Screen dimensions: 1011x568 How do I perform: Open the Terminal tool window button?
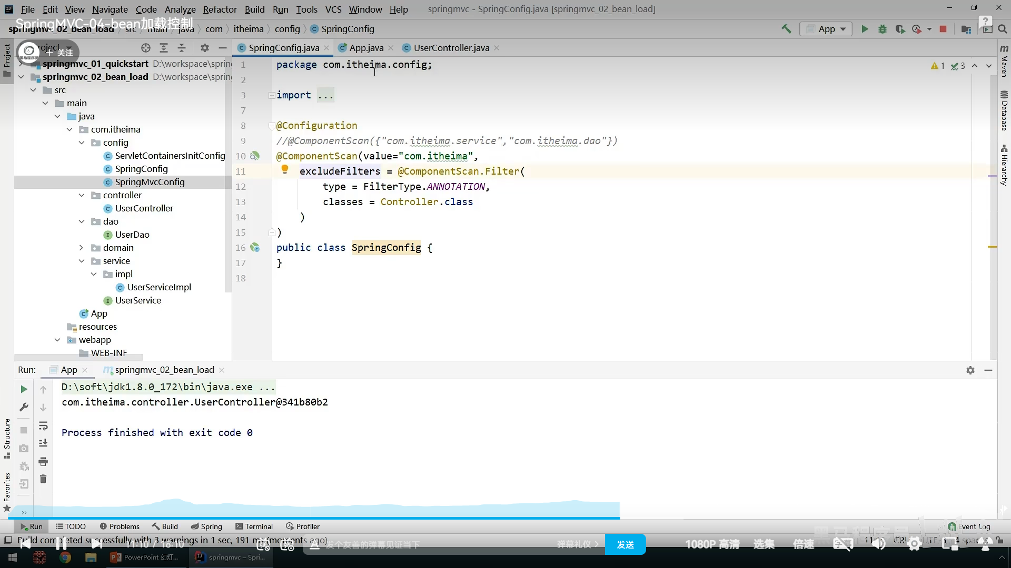pyautogui.click(x=254, y=526)
